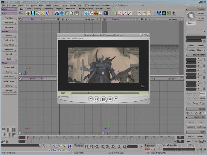Expand the Skeleton create menu
Screen dimensions: 207x155
click(x=9, y=50)
